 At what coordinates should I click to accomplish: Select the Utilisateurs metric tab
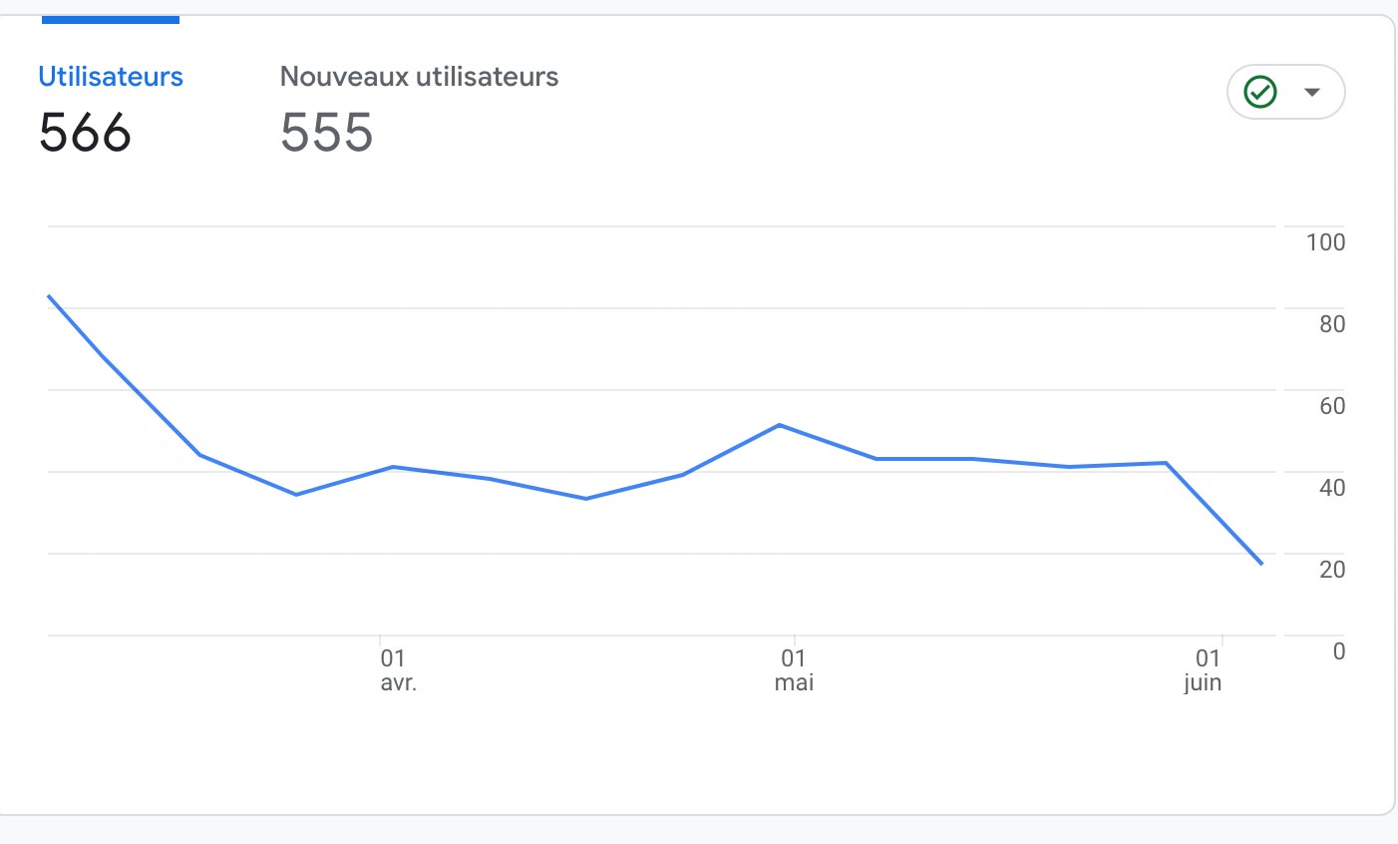pyautogui.click(x=111, y=77)
